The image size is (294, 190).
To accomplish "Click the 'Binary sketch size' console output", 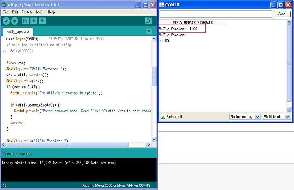I will pyautogui.click(x=59, y=163).
